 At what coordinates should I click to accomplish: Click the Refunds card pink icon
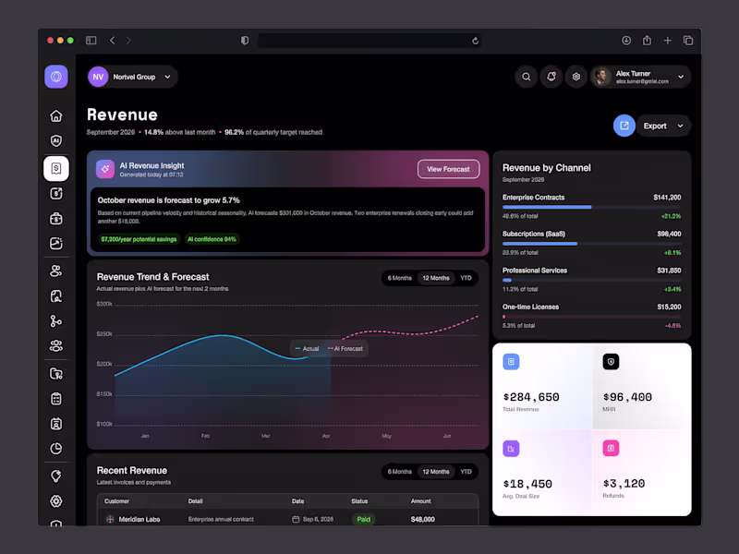pyautogui.click(x=611, y=448)
